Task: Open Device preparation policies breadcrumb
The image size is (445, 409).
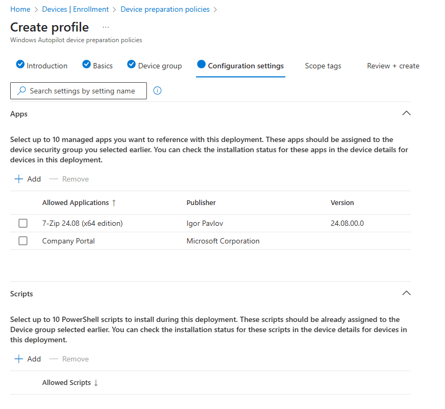Action: (165, 10)
